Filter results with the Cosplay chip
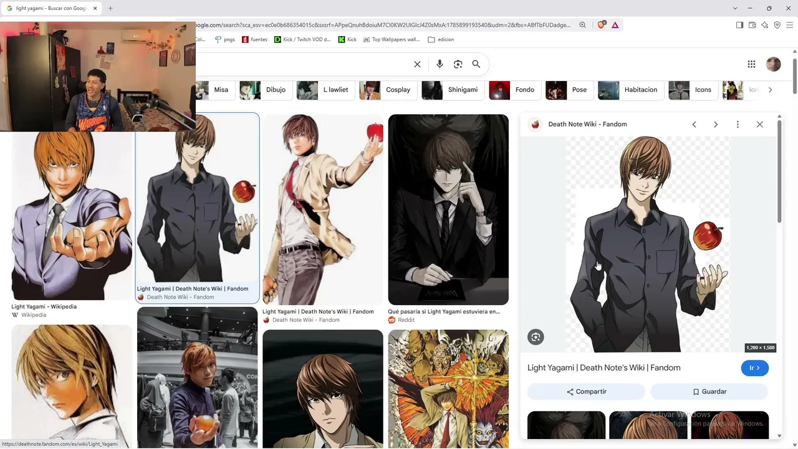 (388, 90)
